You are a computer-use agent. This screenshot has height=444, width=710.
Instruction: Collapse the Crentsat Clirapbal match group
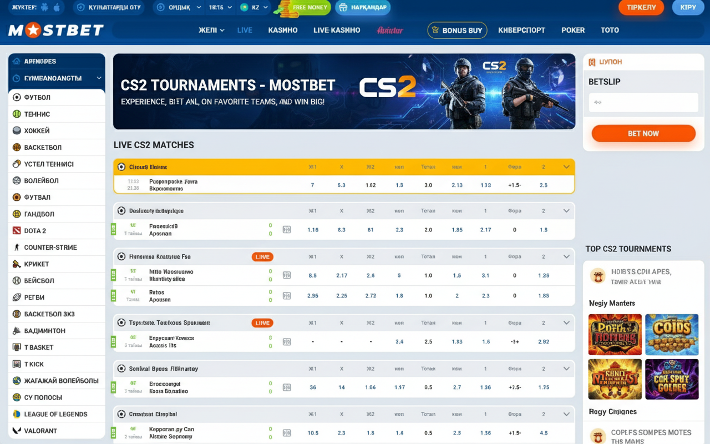[566, 414]
